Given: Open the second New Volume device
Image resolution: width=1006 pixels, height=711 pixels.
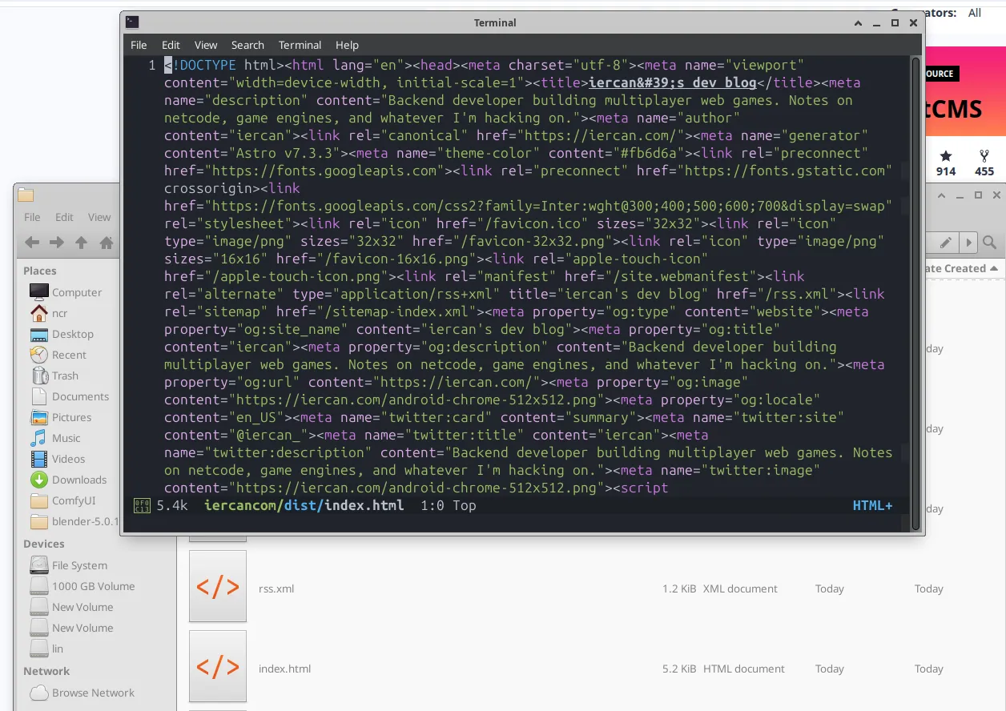Looking at the screenshot, I should click(72, 628).
